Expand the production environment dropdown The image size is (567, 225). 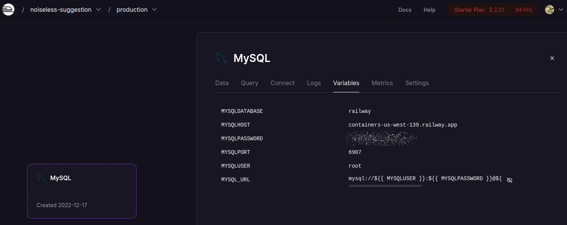point(154,10)
